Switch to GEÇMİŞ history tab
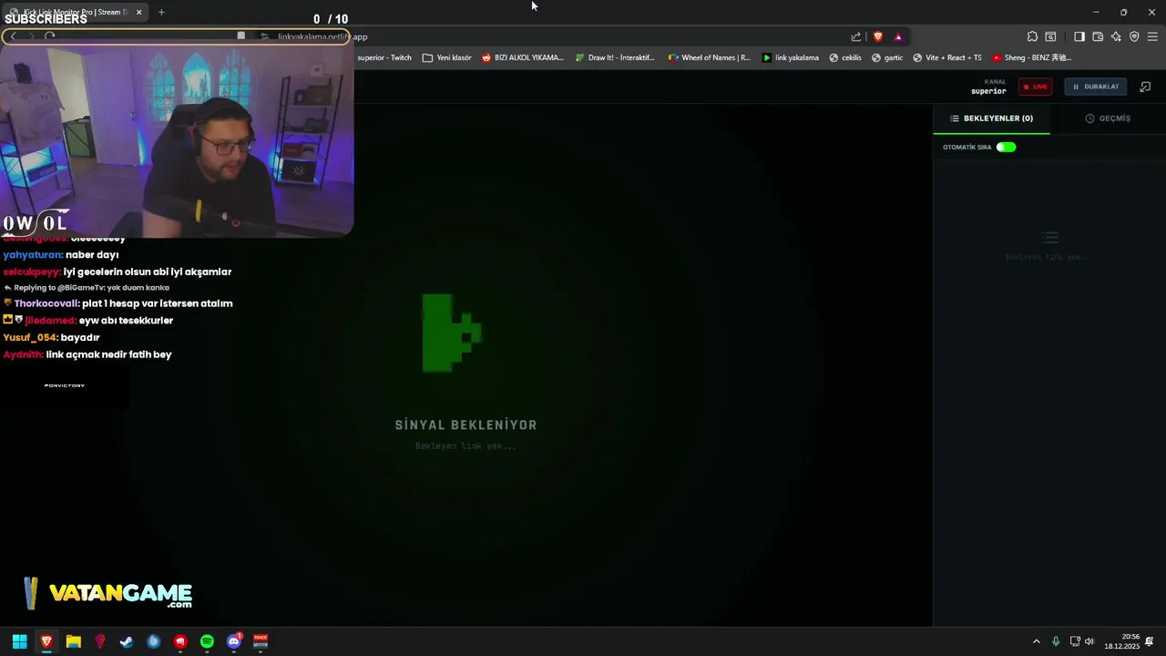Viewport: 1166px width, 656px height. (1108, 118)
